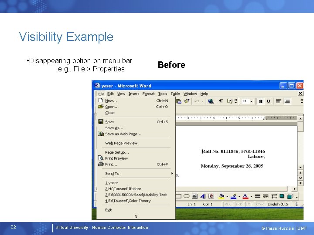Open the Line Color dropdown arrow
314x235 pixels.
(x=239, y=196)
